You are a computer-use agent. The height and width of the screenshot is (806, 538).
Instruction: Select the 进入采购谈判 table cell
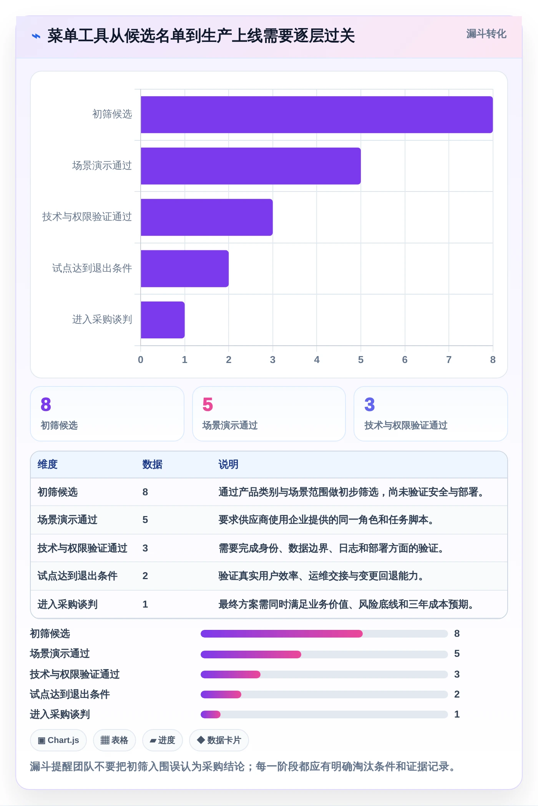coord(67,604)
